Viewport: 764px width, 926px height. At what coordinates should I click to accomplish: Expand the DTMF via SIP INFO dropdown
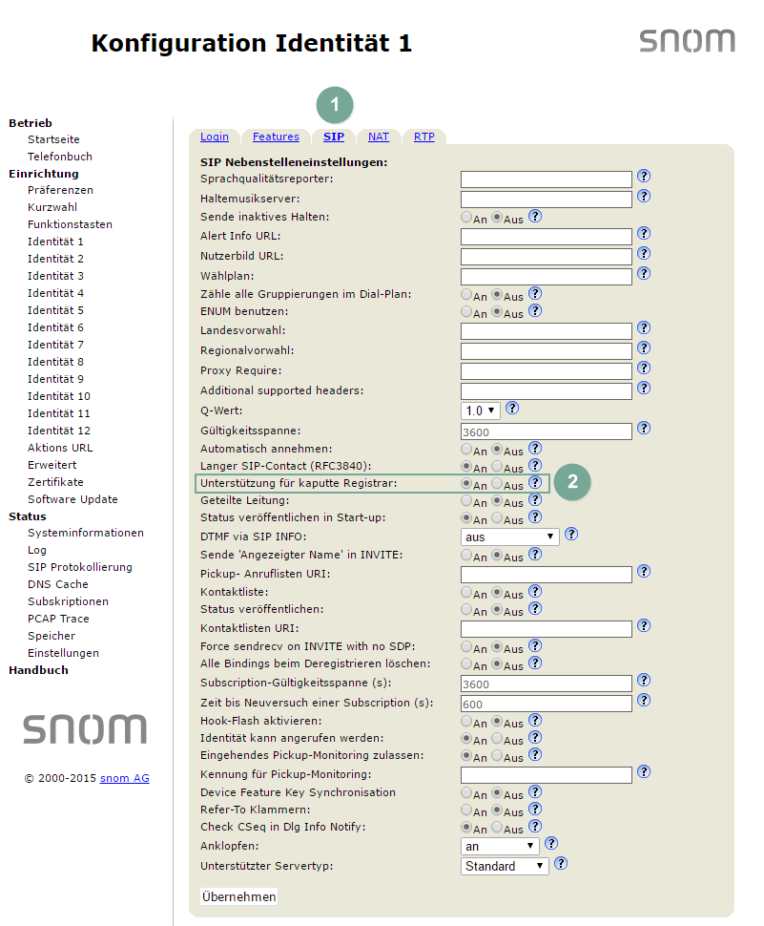coord(509,537)
